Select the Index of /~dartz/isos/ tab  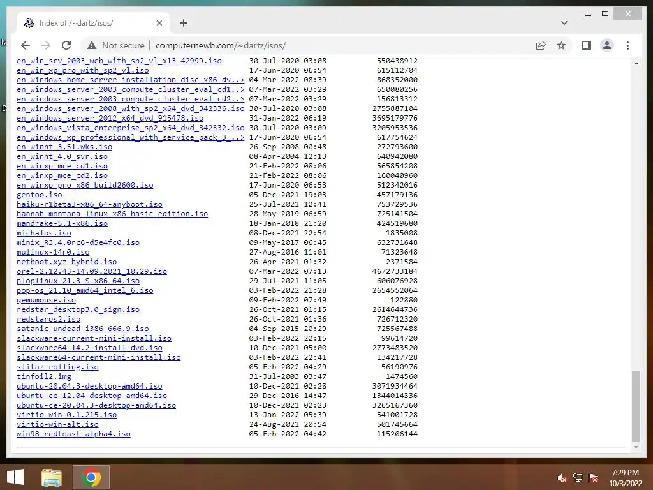point(93,23)
